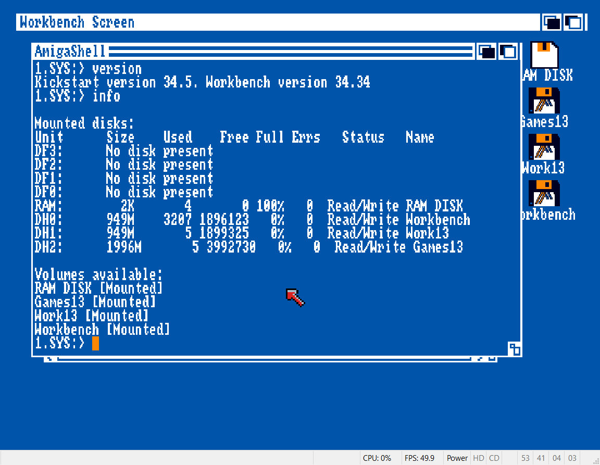Click the DF3: No disk present row
Screen dimensions: 600x465
tap(123, 151)
